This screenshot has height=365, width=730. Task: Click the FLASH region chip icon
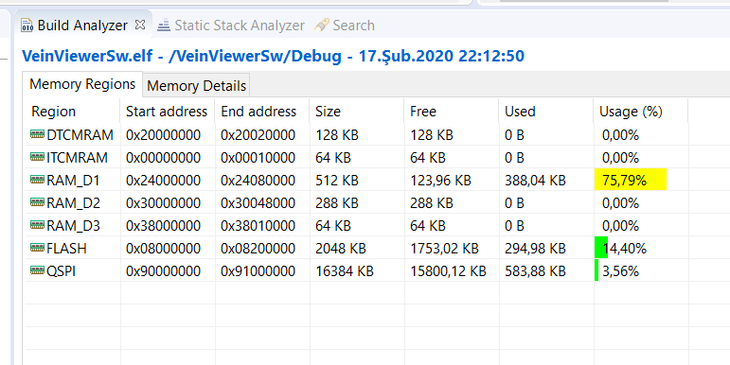tap(37, 248)
